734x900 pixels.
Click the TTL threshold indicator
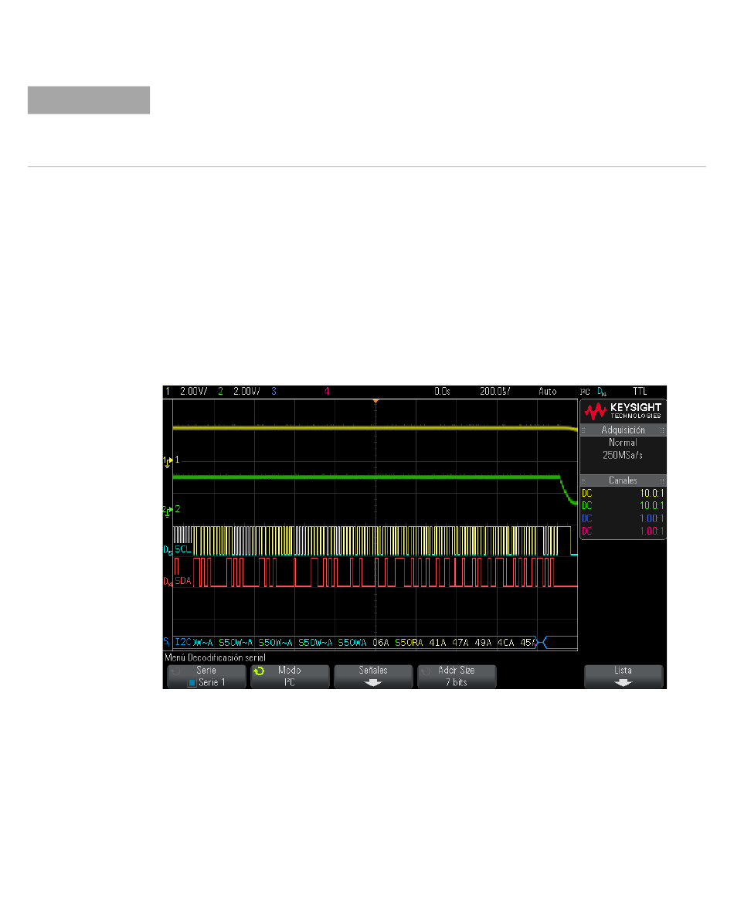pyautogui.click(x=640, y=392)
